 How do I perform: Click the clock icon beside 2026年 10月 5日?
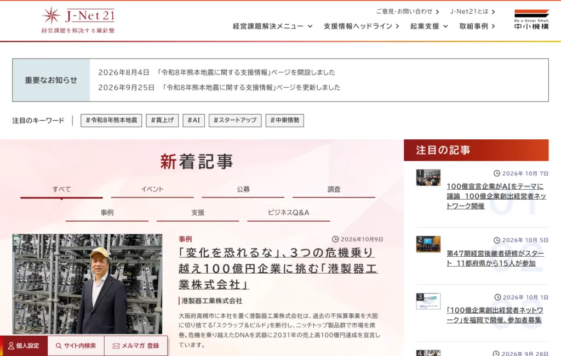(x=497, y=240)
